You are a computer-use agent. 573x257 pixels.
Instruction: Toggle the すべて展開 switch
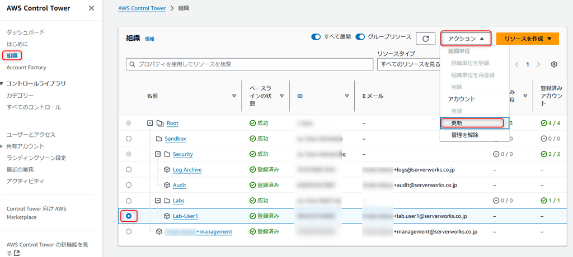click(316, 37)
